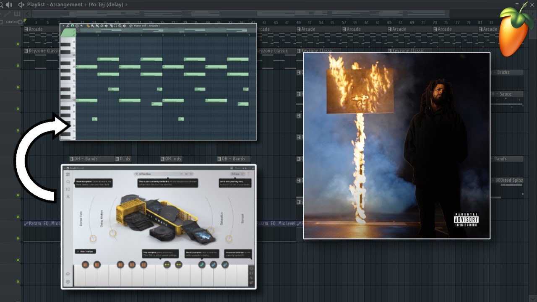Click the last blue modifier key icon in Arcade
The image size is (537, 302).
pos(225,265)
